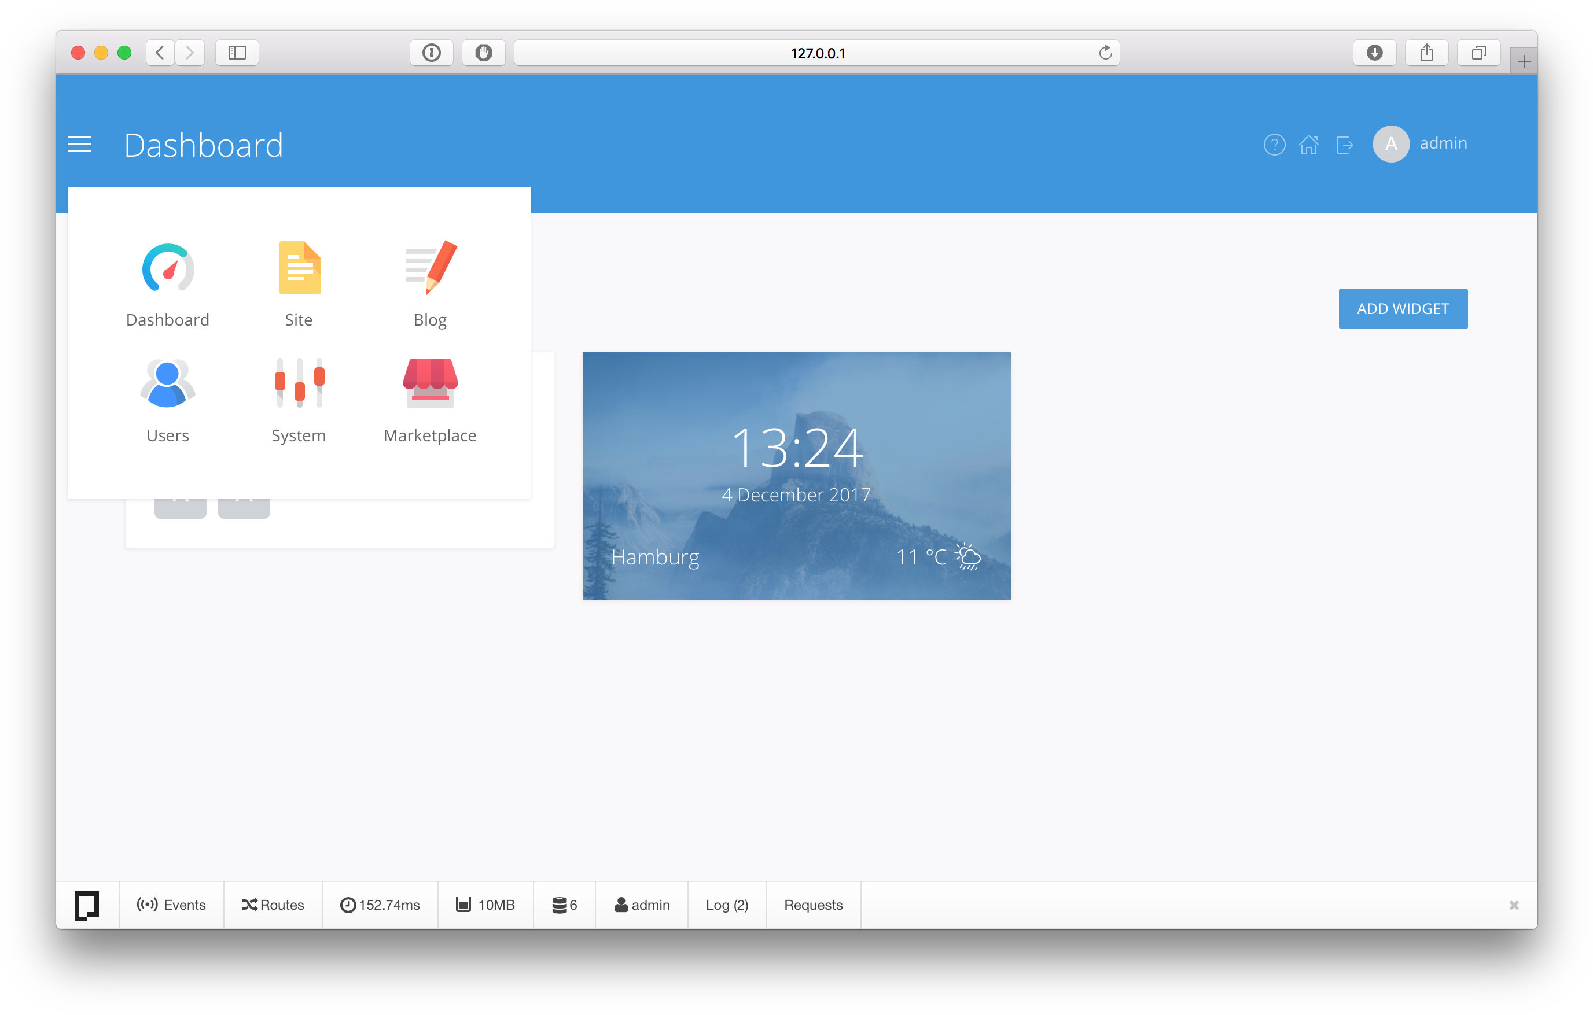Open Requests in debug bar
The image size is (1593, 1015).
(x=813, y=905)
